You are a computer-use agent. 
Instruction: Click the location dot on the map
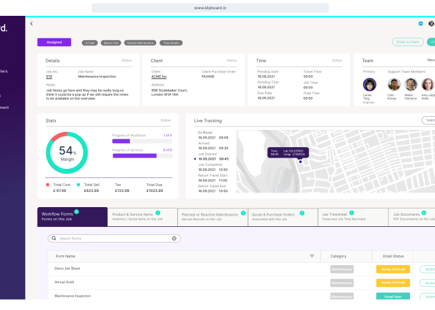301,162
